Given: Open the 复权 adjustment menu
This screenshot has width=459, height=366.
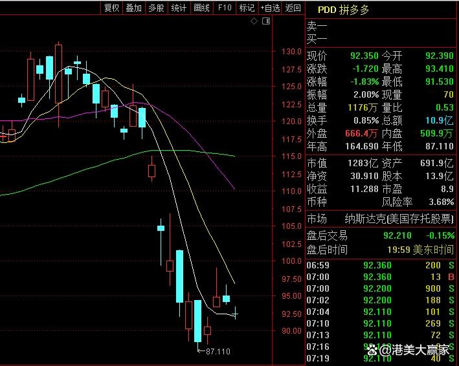Looking at the screenshot, I should [x=112, y=8].
